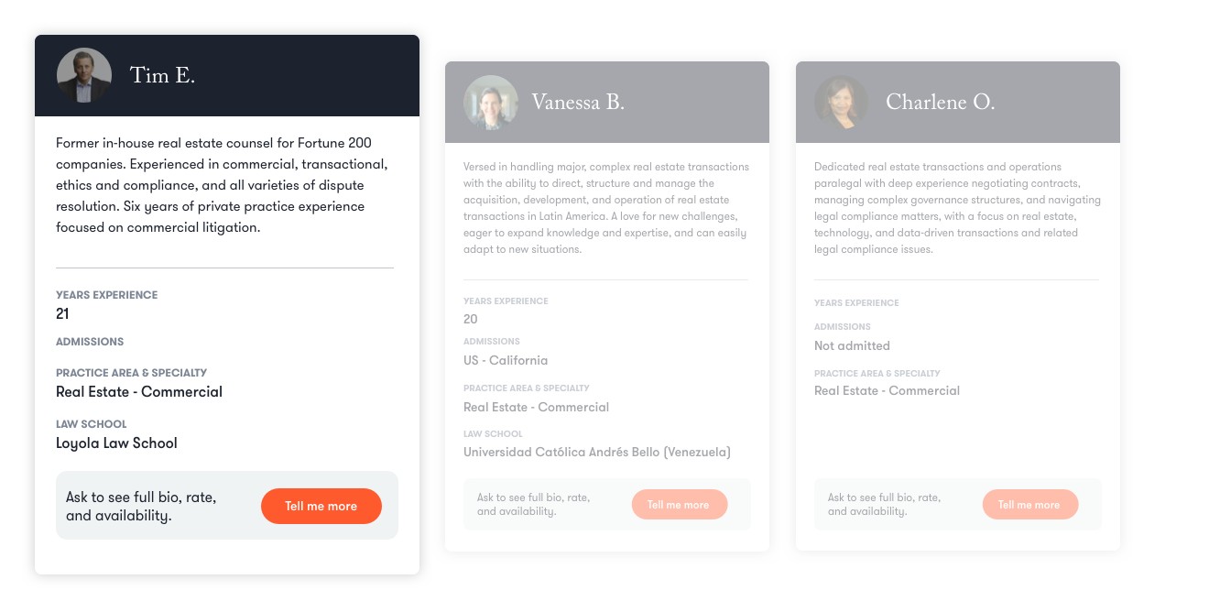Click Tim E.'s Real Estate - Commercial specialty
1209x612 pixels.
tap(139, 392)
